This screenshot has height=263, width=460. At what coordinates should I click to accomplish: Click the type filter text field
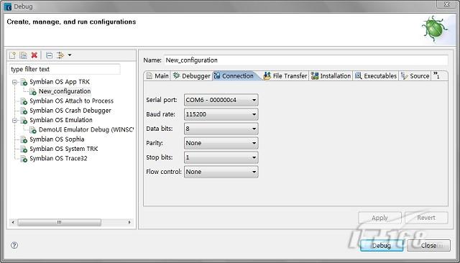[65, 69]
